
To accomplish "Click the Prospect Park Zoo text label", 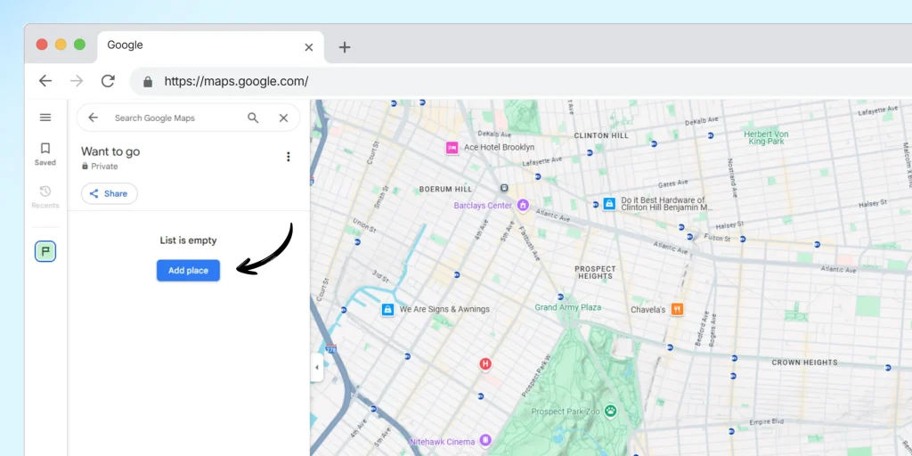I will click(566, 411).
